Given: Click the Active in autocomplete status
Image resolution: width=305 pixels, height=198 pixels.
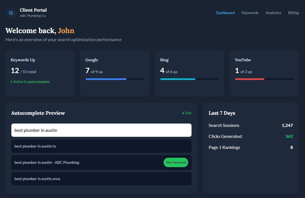Looking at the screenshot, I should click(30, 82).
